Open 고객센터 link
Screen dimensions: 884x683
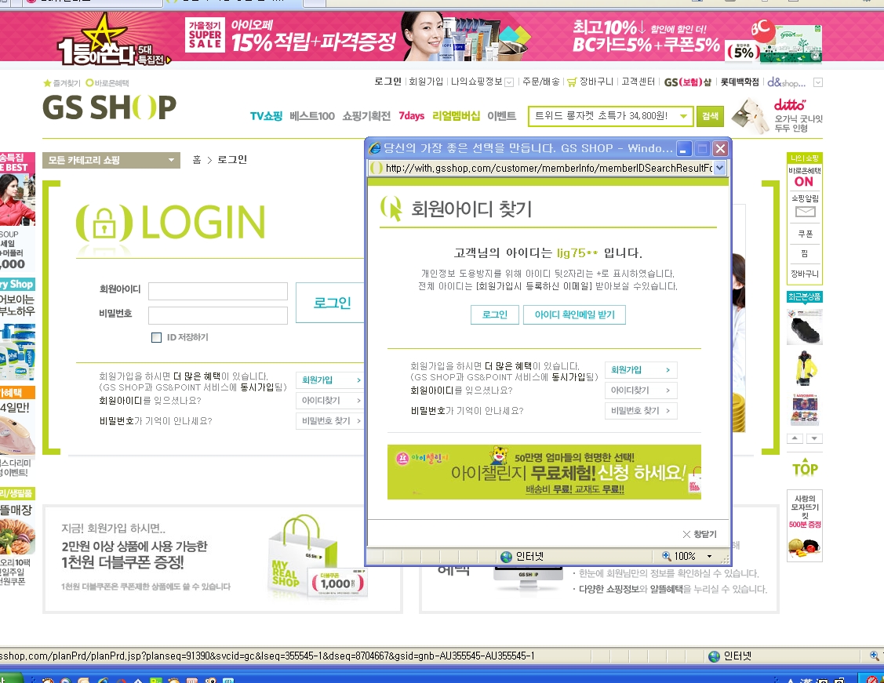(x=638, y=82)
